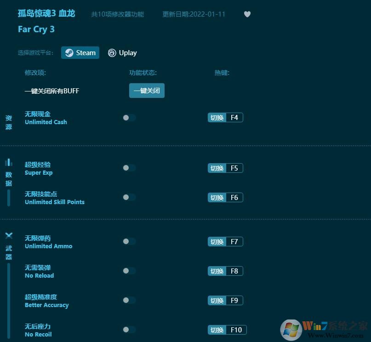371x342 pixels.
Task: Click the Uplay swirl logo icon
Action: tap(112, 53)
